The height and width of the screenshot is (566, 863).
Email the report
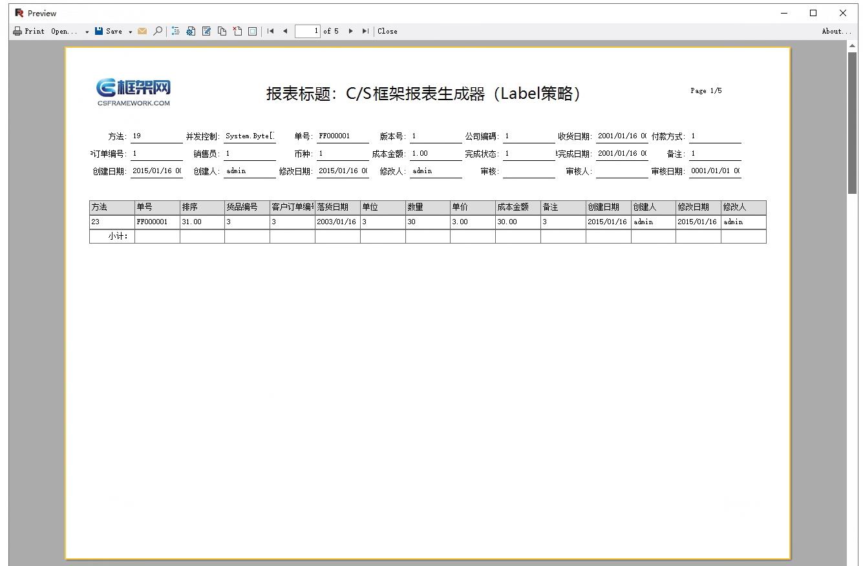pos(142,31)
